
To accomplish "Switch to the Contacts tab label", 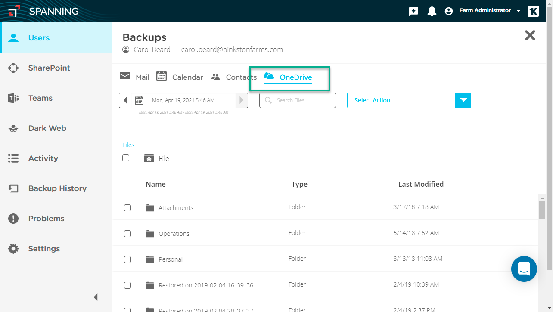I will click(241, 77).
